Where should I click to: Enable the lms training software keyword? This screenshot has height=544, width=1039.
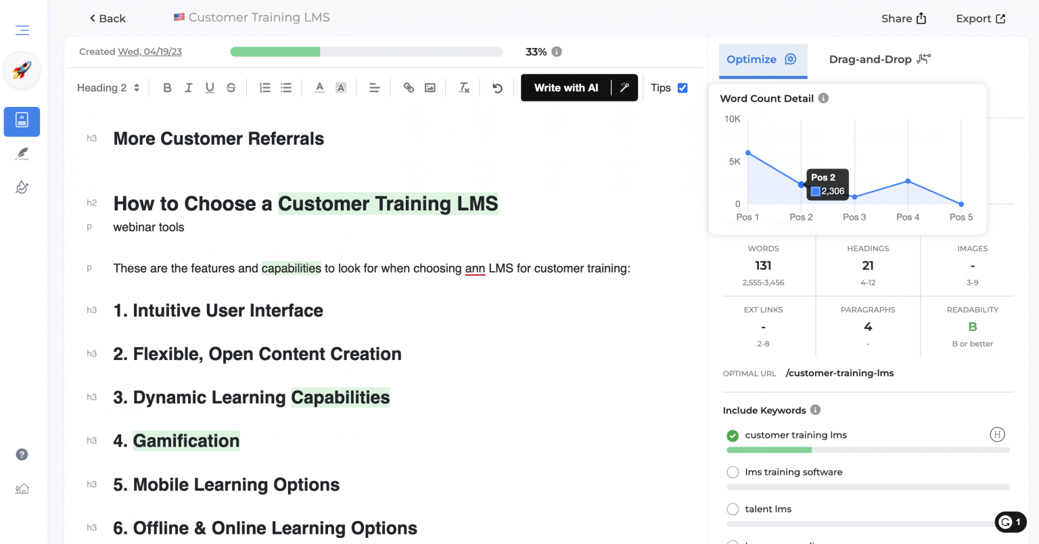pyautogui.click(x=733, y=472)
